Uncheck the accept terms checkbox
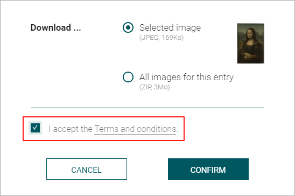This screenshot has height=196, width=295. pos(35,128)
